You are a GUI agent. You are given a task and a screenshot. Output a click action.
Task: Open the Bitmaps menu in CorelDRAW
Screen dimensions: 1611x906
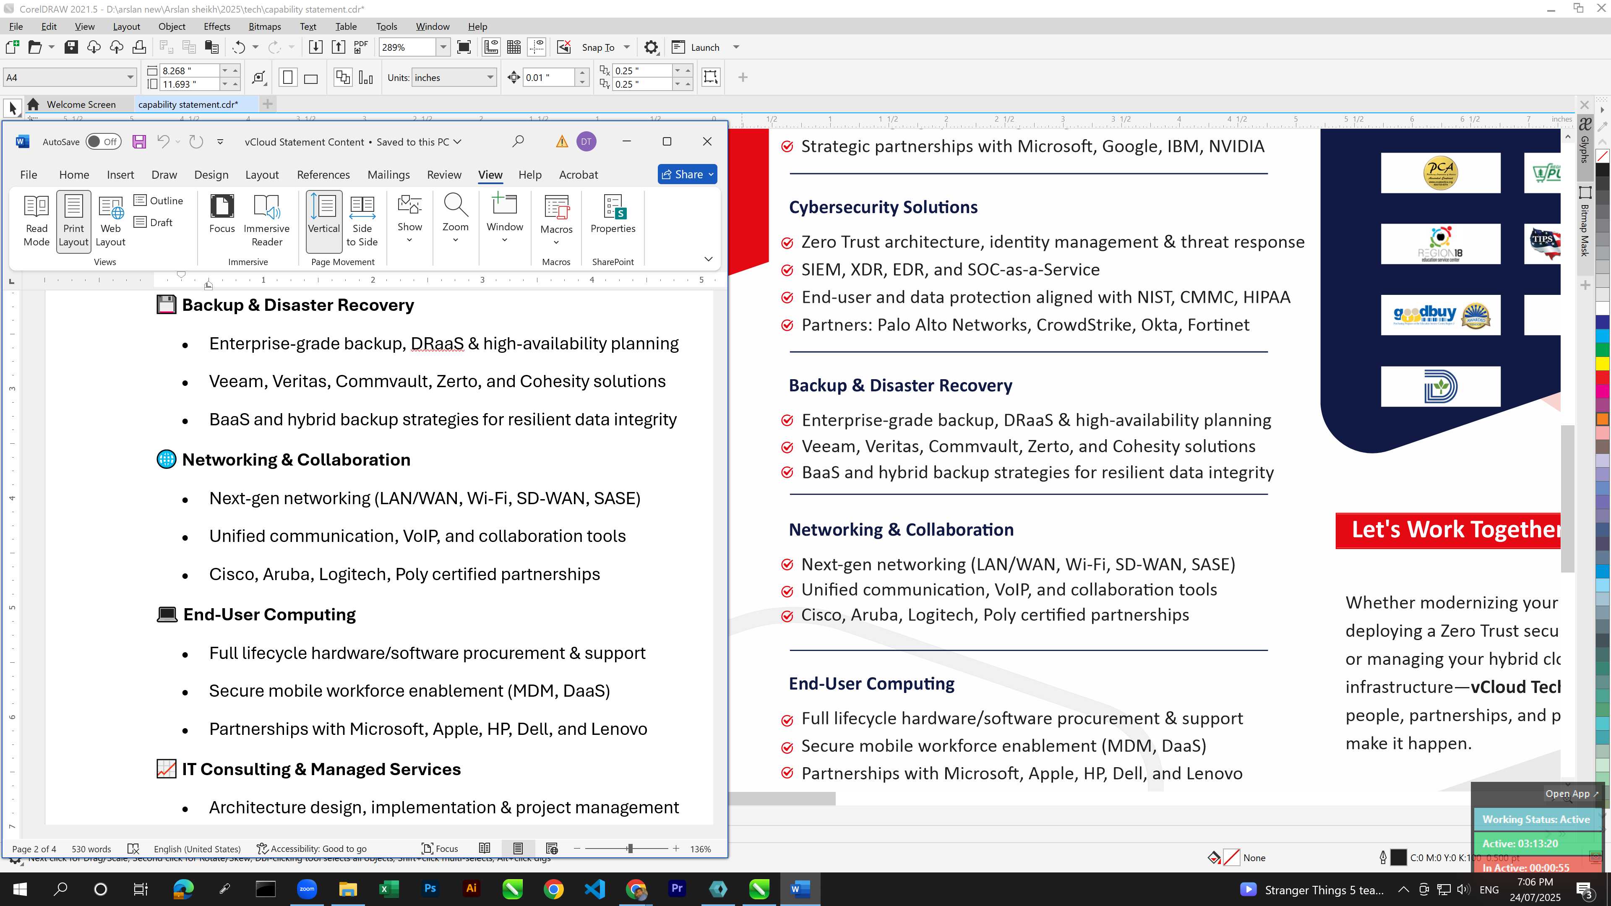coord(265,27)
